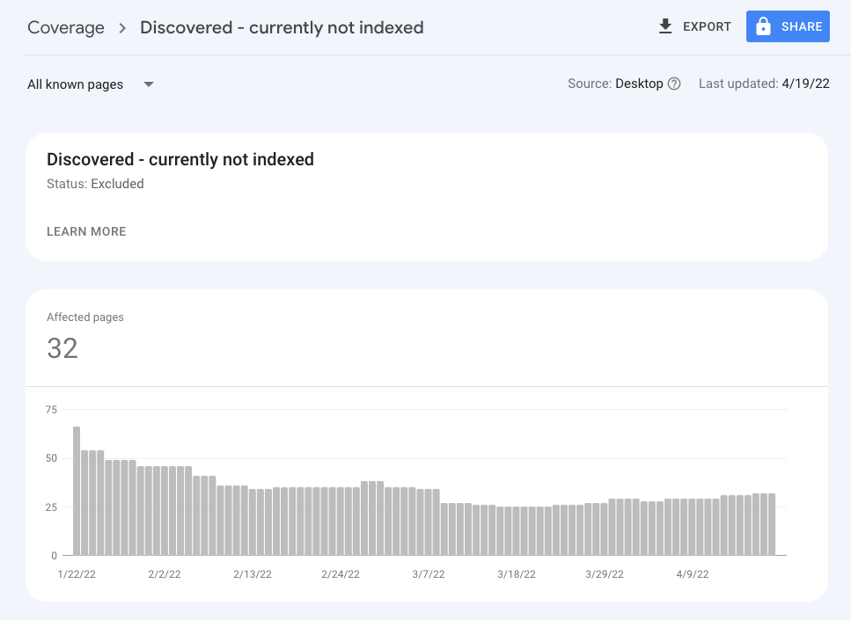
Task: Click the Affected pages count 32
Action: click(x=62, y=348)
